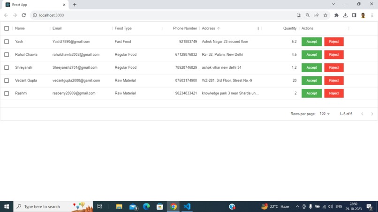Image resolution: width=378 pixels, height=212 pixels.
Task: Select the checkbox for the Yash row
Action: [7, 42]
